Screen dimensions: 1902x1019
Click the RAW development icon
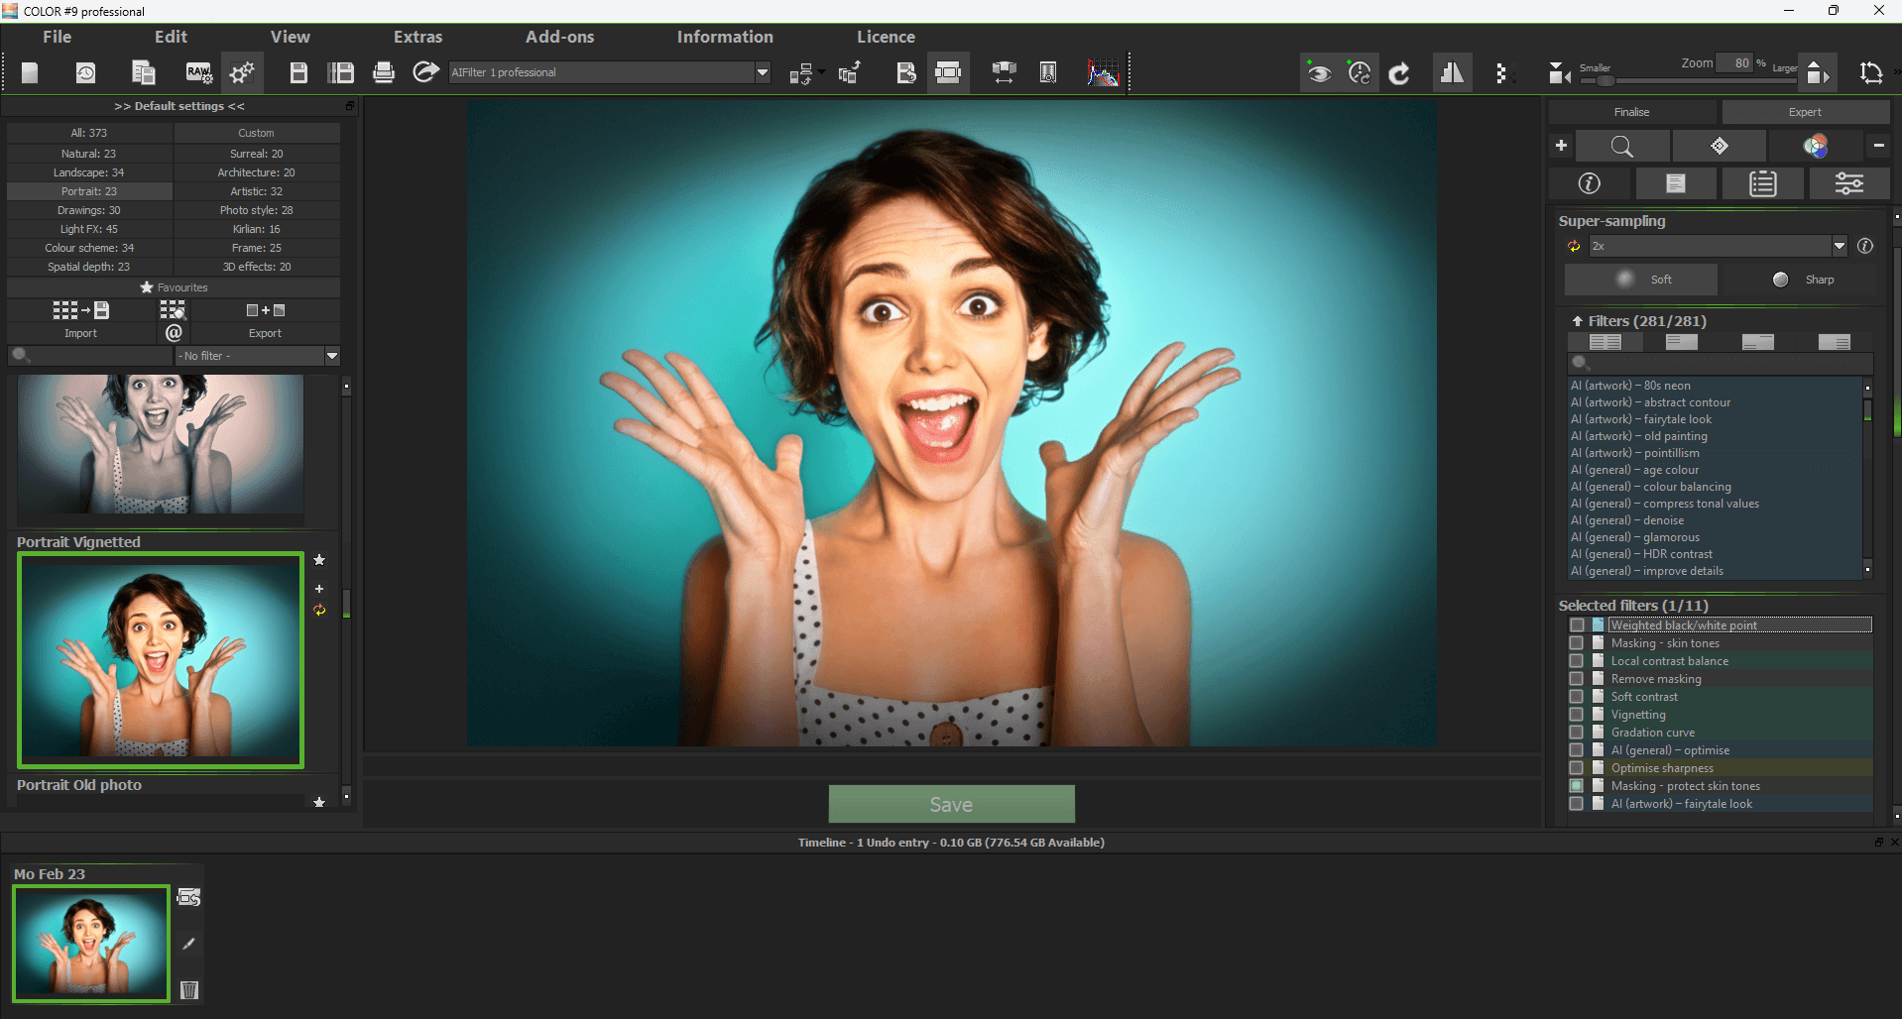point(198,72)
